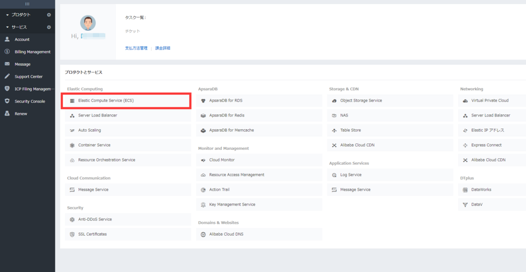
Task: Open Express Connect under Networking
Action: [x=492, y=145]
